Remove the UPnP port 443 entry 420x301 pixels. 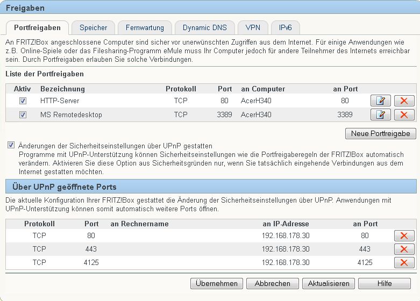tap(404, 249)
